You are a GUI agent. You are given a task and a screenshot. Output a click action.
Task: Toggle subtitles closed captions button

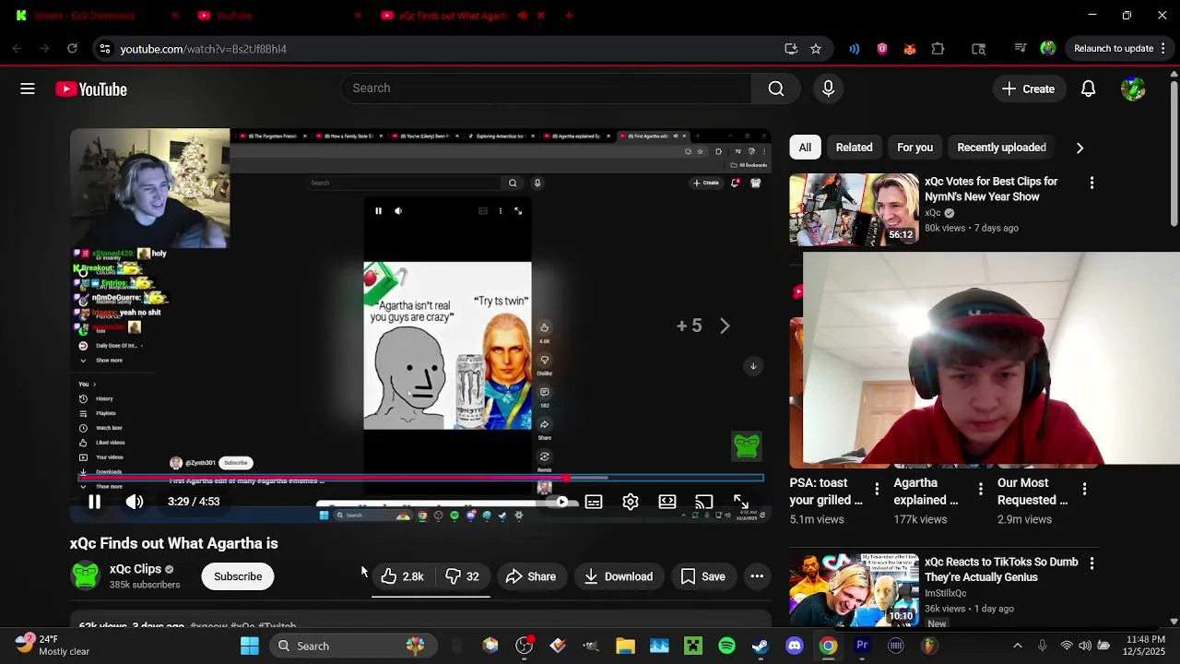594,502
